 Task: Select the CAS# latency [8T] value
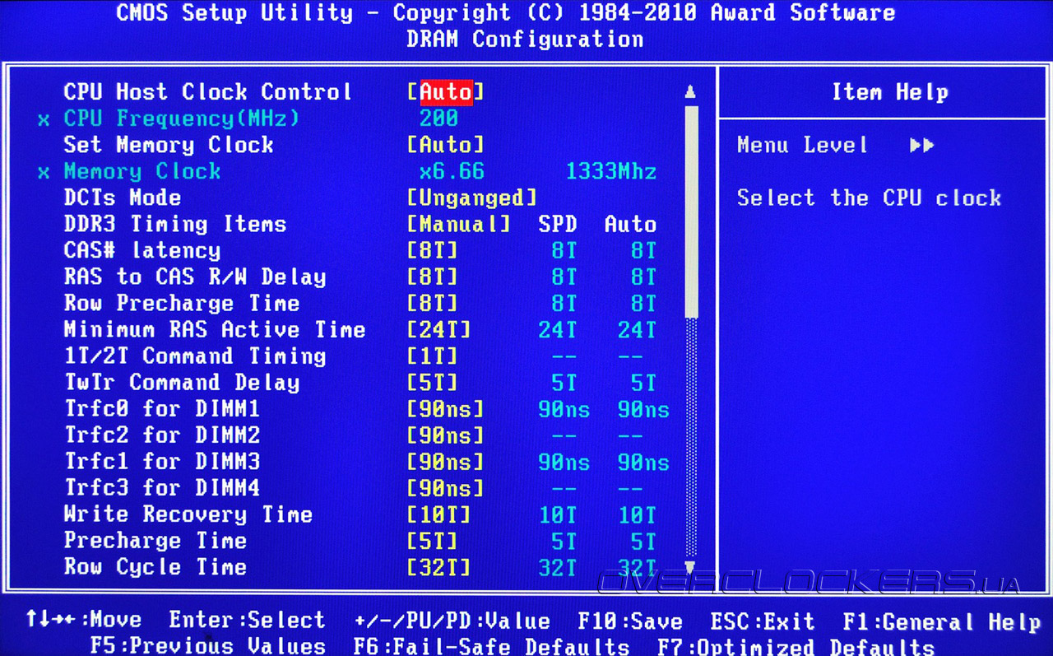[433, 250]
